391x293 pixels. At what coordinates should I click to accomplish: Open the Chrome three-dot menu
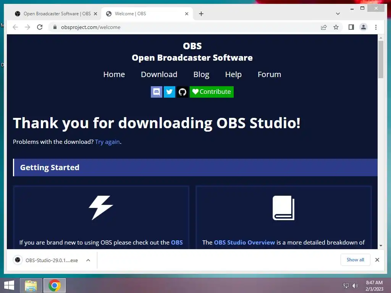[376, 27]
